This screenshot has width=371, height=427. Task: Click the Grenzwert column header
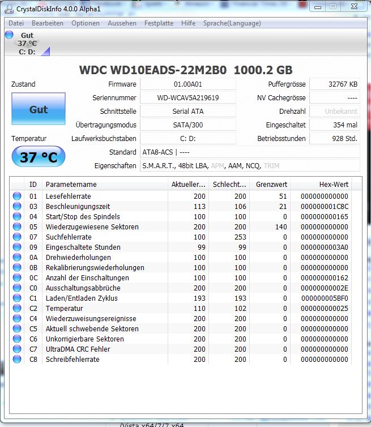270,185
